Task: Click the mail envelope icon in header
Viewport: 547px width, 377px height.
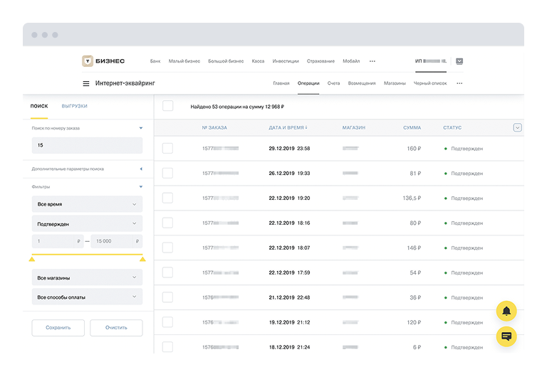Action: click(459, 61)
